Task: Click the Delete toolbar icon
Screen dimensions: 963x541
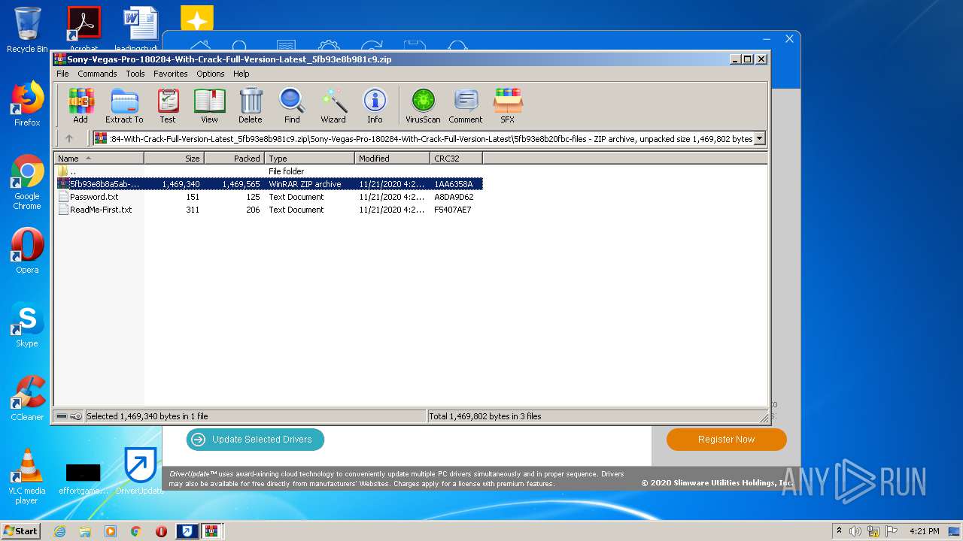Action: pyautogui.click(x=251, y=105)
